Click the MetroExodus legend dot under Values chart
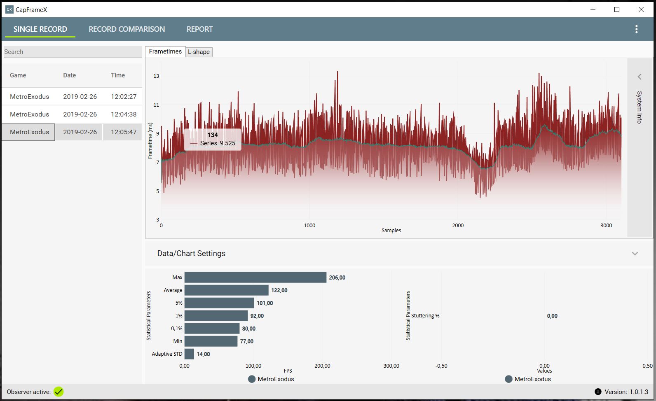Screen dimensions: 656x401 [508, 379]
